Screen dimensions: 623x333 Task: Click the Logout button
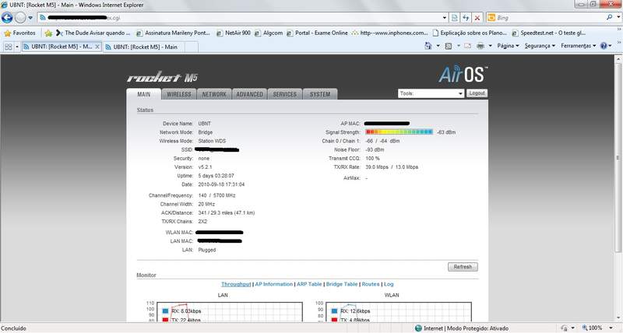(477, 93)
